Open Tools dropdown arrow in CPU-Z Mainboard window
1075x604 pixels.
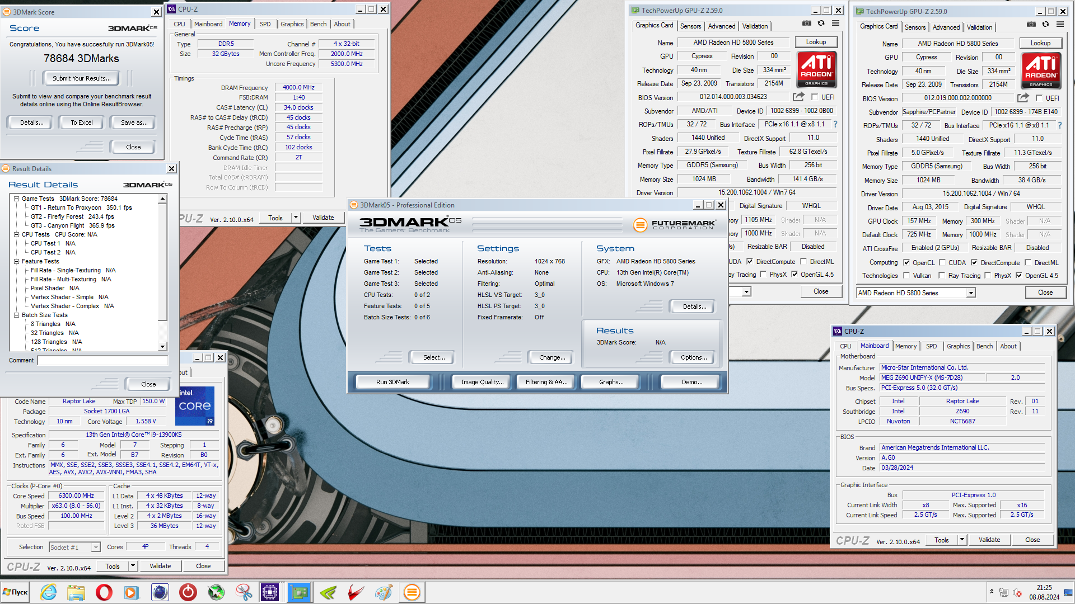[x=962, y=540]
